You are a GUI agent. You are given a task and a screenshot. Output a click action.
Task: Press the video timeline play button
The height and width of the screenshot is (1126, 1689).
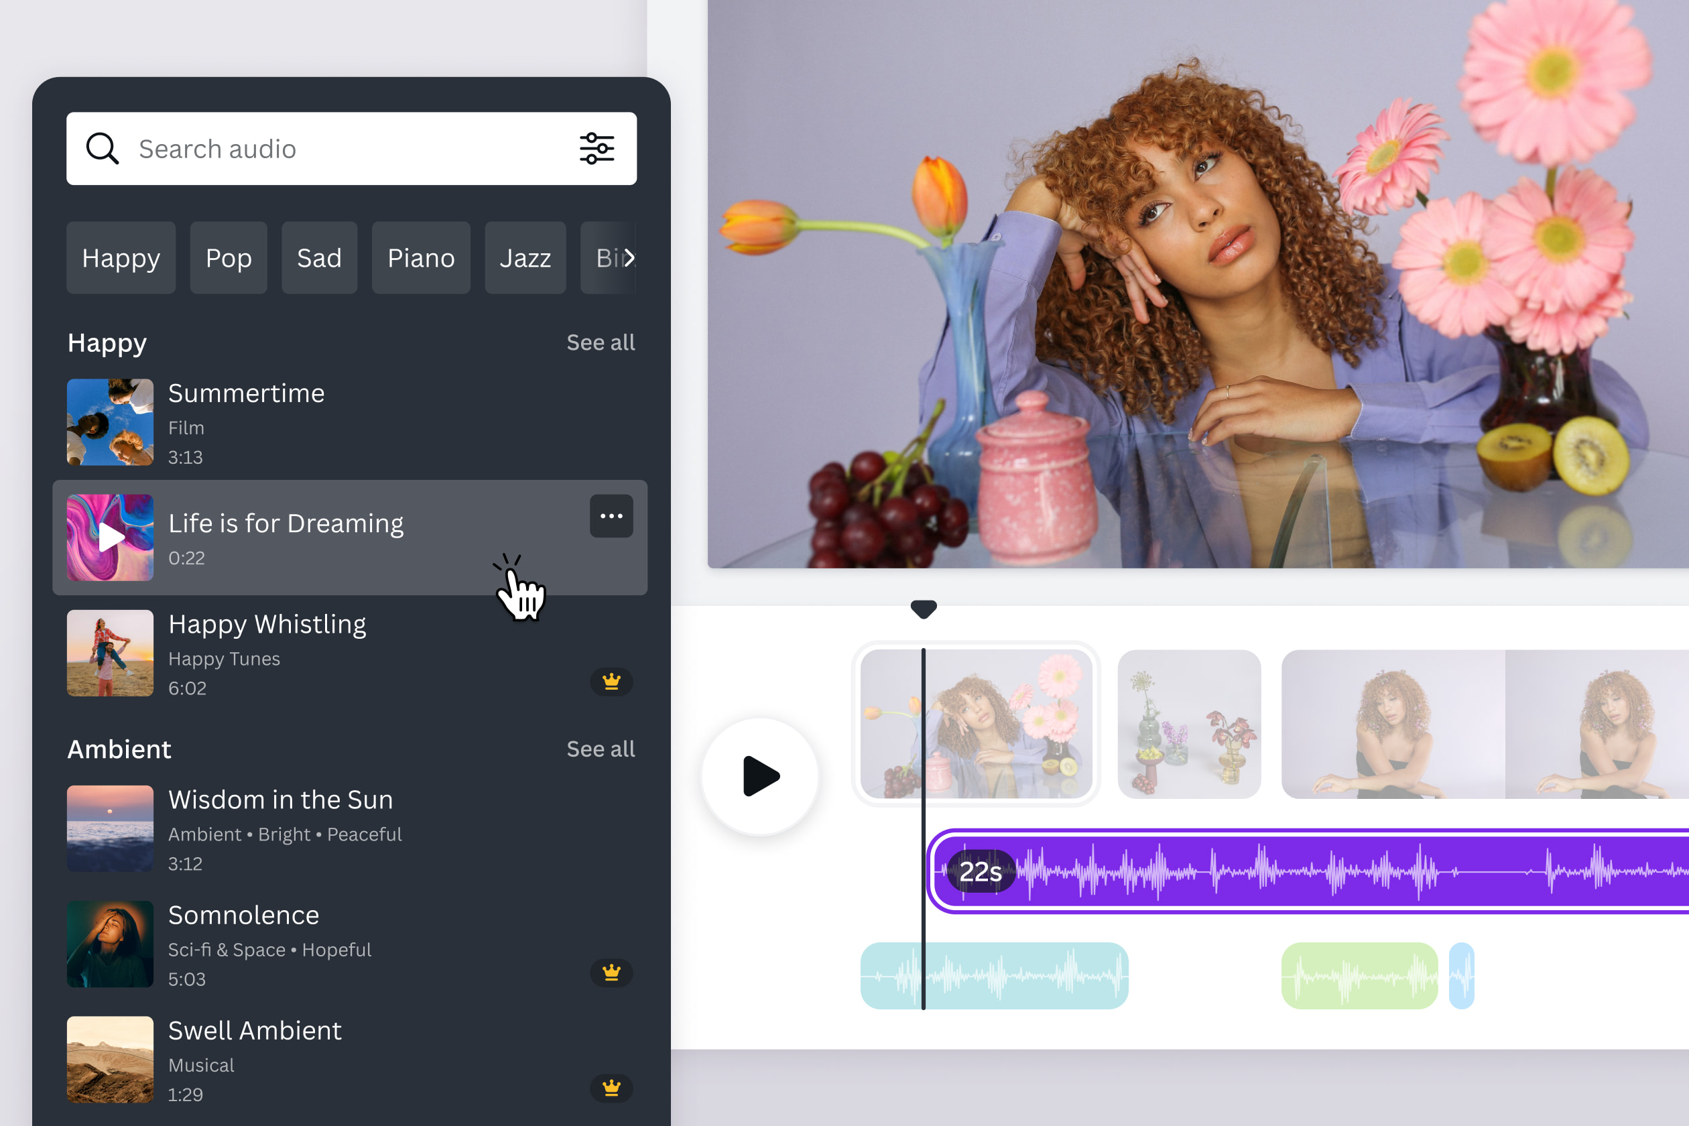(759, 775)
